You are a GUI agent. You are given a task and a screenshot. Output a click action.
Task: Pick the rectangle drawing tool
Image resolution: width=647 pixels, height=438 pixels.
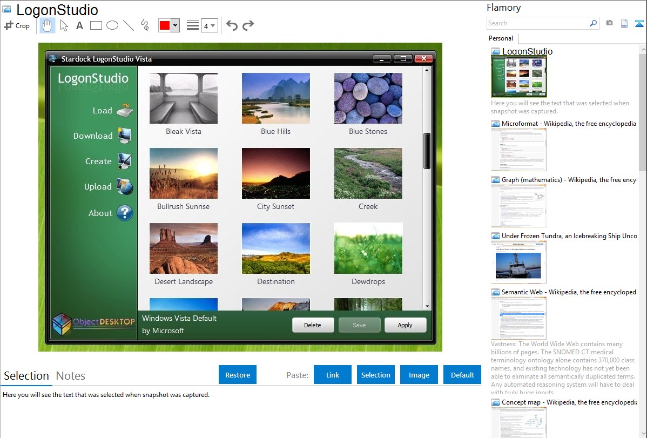click(x=96, y=25)
